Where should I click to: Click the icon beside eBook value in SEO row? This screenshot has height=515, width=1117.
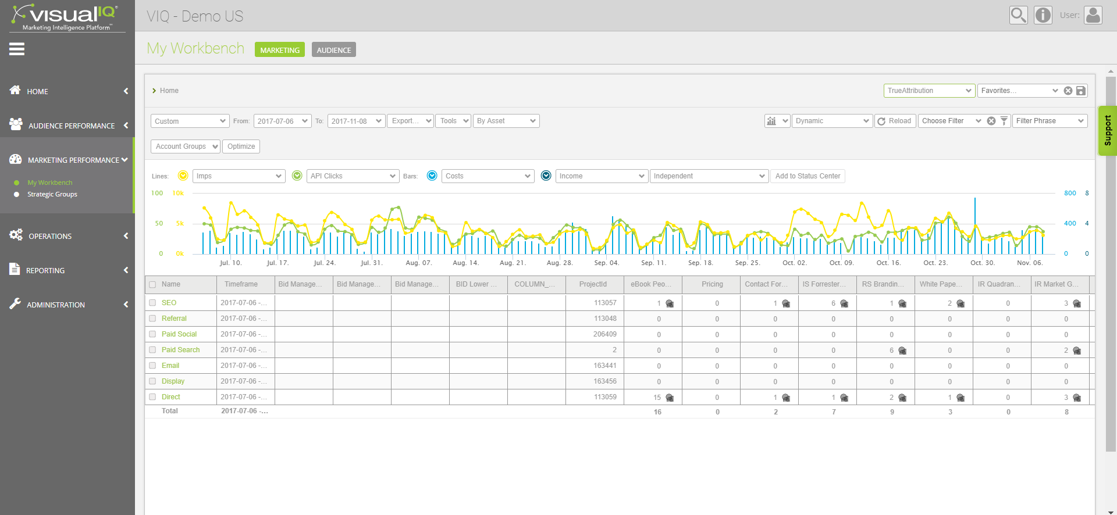point(670,303)
